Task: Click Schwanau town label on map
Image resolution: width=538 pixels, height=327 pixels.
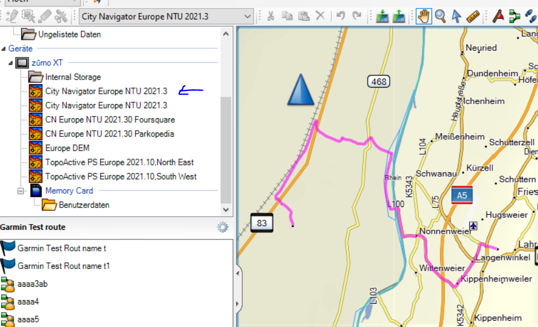Action: [436, 174]
